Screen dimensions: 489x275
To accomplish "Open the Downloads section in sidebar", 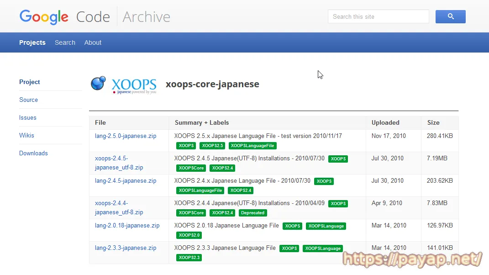I will coord(33,153).
